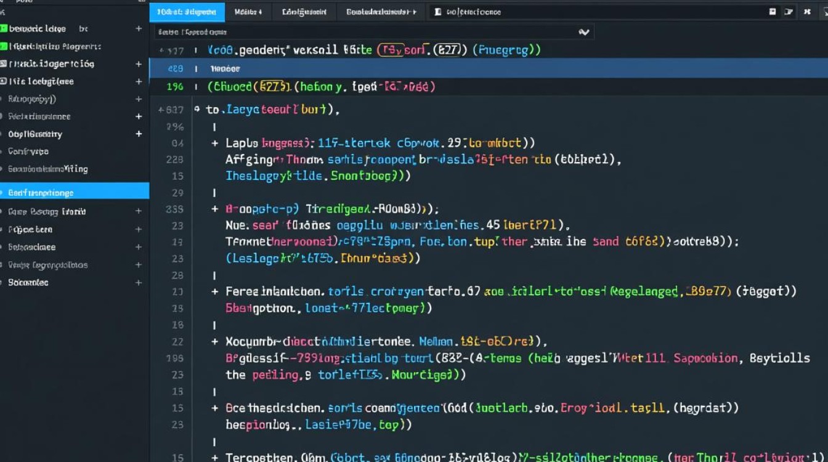Click the green icon beside second sidebar item
828x462 pixels.
4,46
